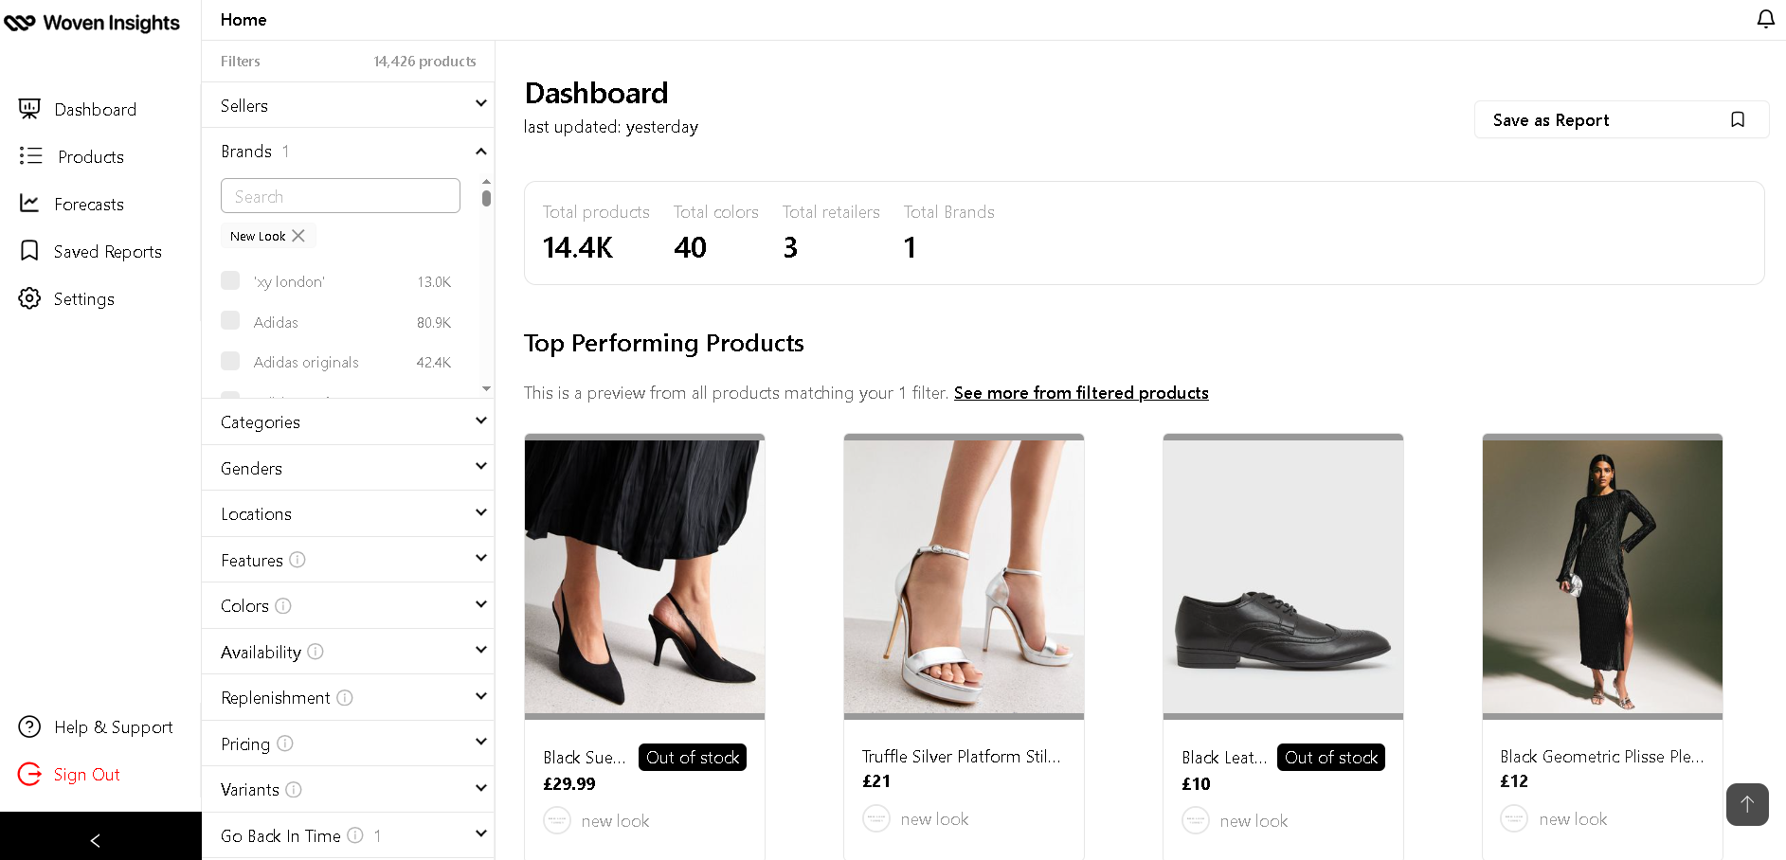This screenshot has width=1786, height=860.
Task: Show info for Pricing filter
Action: click(285, 744)
